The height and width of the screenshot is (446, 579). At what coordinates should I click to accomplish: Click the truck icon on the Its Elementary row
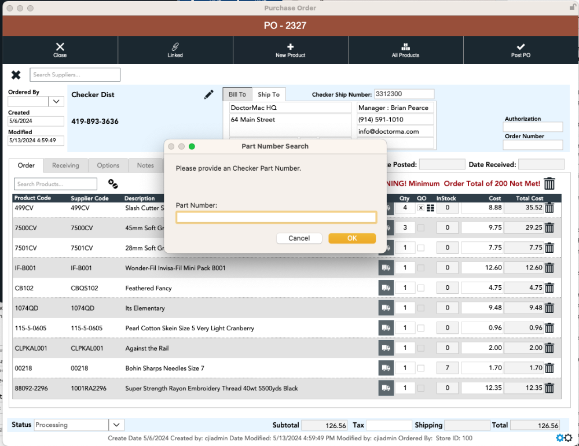(386, 308)
